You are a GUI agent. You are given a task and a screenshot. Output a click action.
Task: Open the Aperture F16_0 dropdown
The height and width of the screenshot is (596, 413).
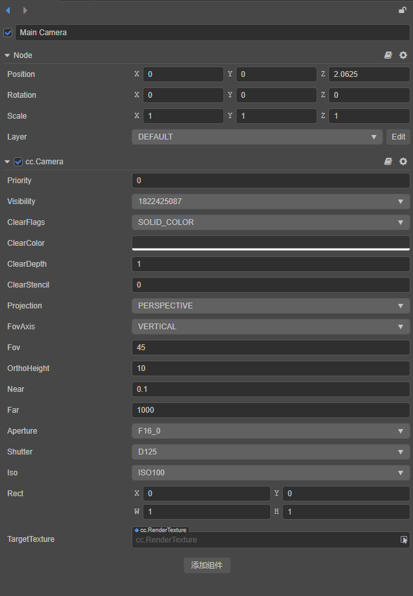pos(270,431)
